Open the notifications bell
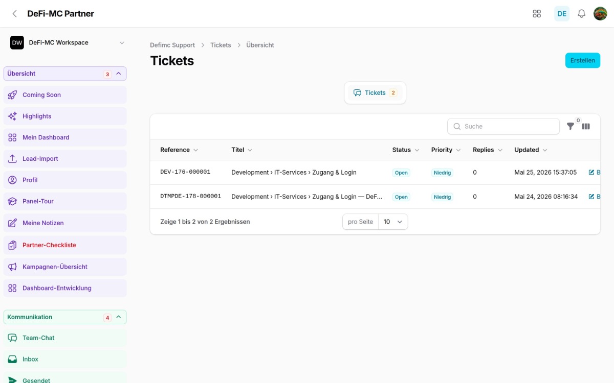This screenshot has height=383, width=614. click(581, 14)
